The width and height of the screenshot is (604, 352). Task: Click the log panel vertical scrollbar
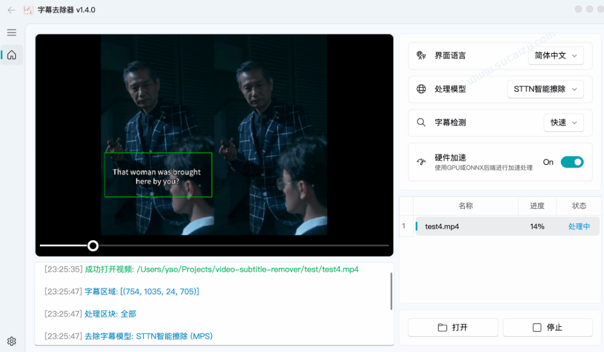pos(391,290)
